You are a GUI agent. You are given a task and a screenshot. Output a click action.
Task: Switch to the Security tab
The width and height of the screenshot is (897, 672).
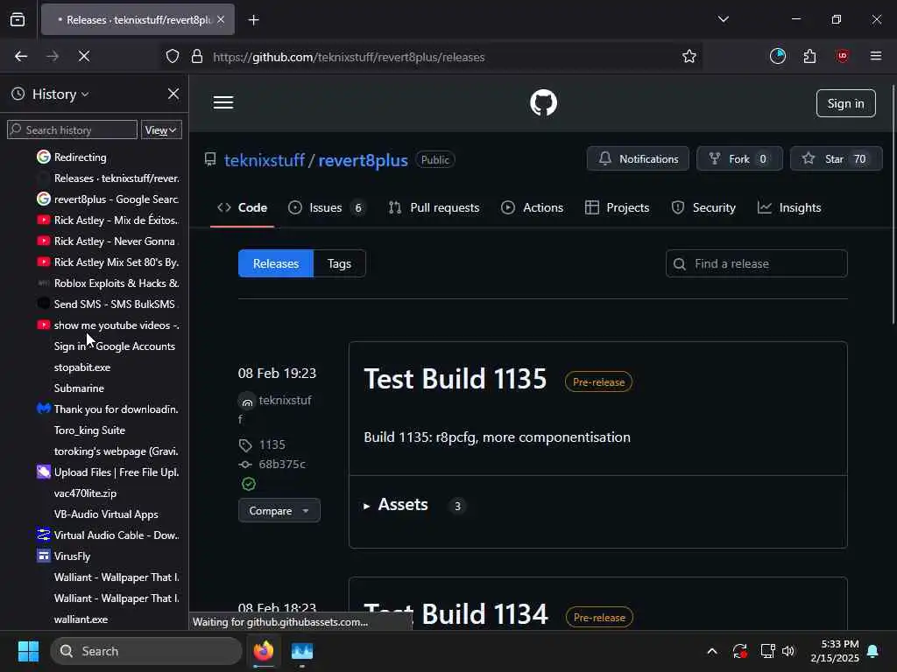coord(703,207)
